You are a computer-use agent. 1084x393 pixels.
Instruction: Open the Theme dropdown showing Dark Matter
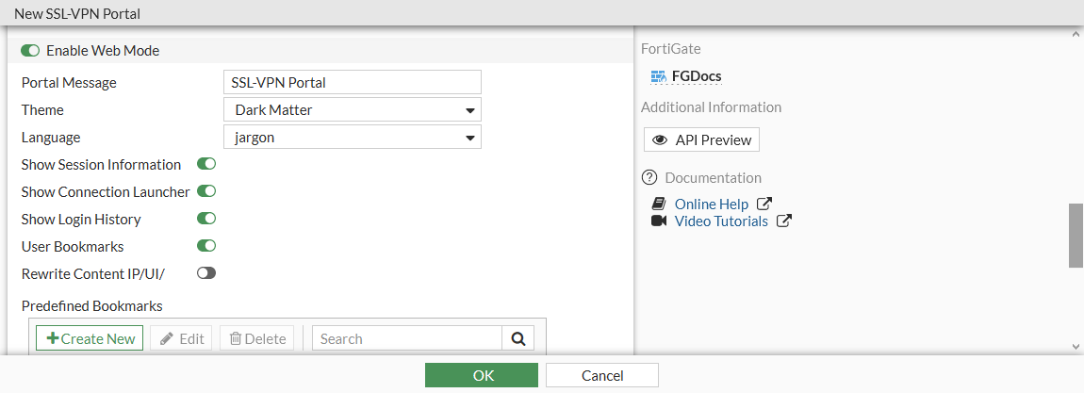353,110
